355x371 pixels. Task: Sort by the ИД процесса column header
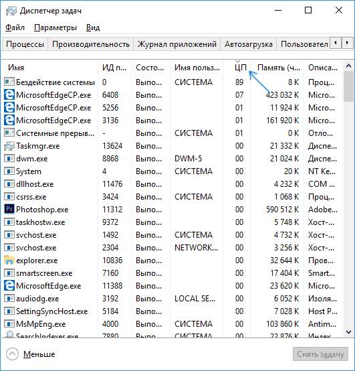tap(114, 68)
